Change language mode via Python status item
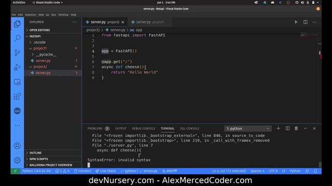This screenshot has height=186, width=332. tap(295, 171)
